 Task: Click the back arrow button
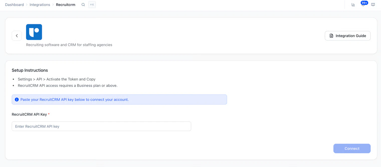(17, 36)
